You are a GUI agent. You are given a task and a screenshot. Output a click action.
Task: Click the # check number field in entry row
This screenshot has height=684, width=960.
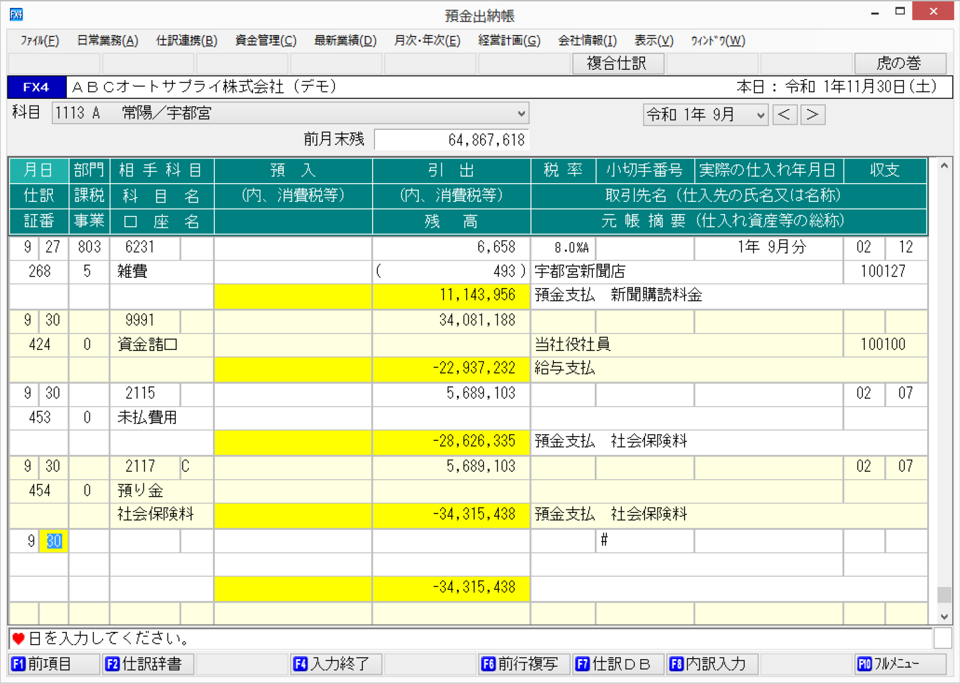(x=644, y=540)
